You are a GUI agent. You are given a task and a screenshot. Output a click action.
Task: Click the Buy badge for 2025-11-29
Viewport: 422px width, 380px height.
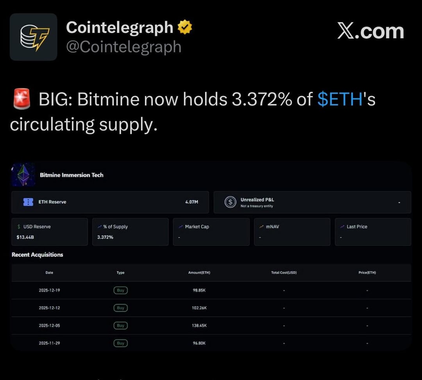tap(121, 343)
